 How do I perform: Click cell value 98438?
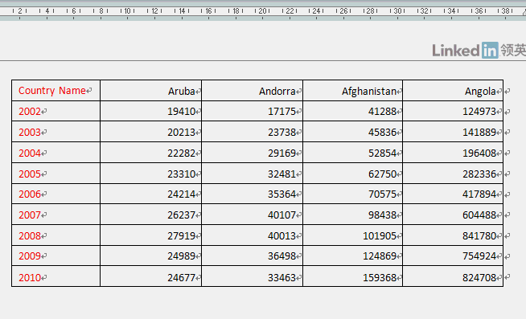[x=382, y=215]
